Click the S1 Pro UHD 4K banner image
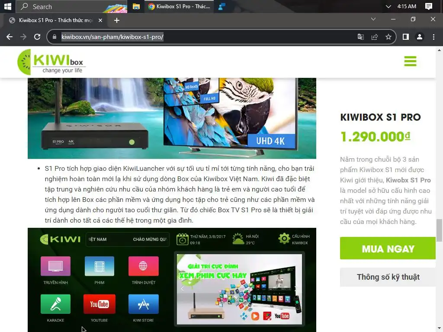This screenshot has height=332, width=443. click(x=172, y=118)
